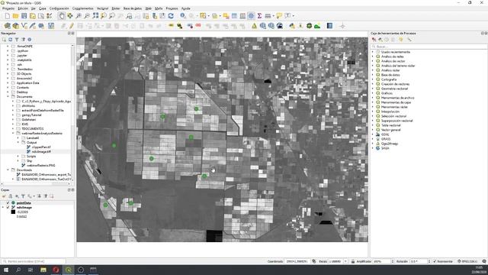Open the Complementos menu
This screenshot has height=275, width=488.
point(83,8)
